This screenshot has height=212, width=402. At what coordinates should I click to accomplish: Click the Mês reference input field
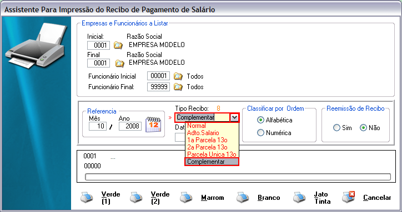[98, 126]
